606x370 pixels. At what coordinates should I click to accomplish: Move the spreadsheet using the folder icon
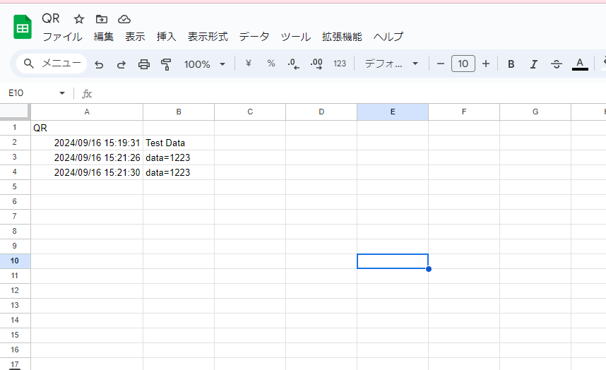point(101,19)
